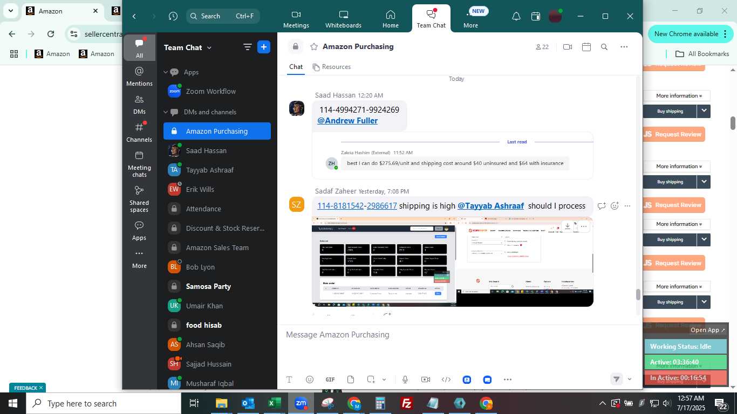Open the calendar panel icon in the top bar
This screenshot has width=737, height=414.
coord(536,16)
